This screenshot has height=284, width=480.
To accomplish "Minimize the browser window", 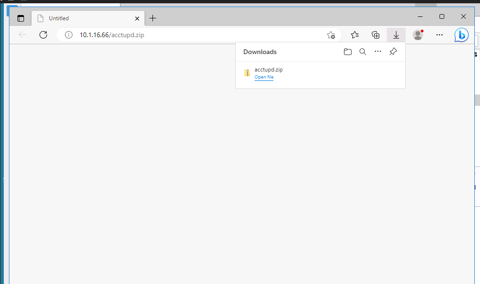I will click(x=420, y=16).
